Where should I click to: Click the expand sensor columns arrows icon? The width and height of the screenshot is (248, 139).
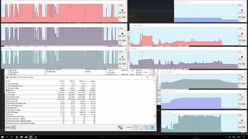8,127
